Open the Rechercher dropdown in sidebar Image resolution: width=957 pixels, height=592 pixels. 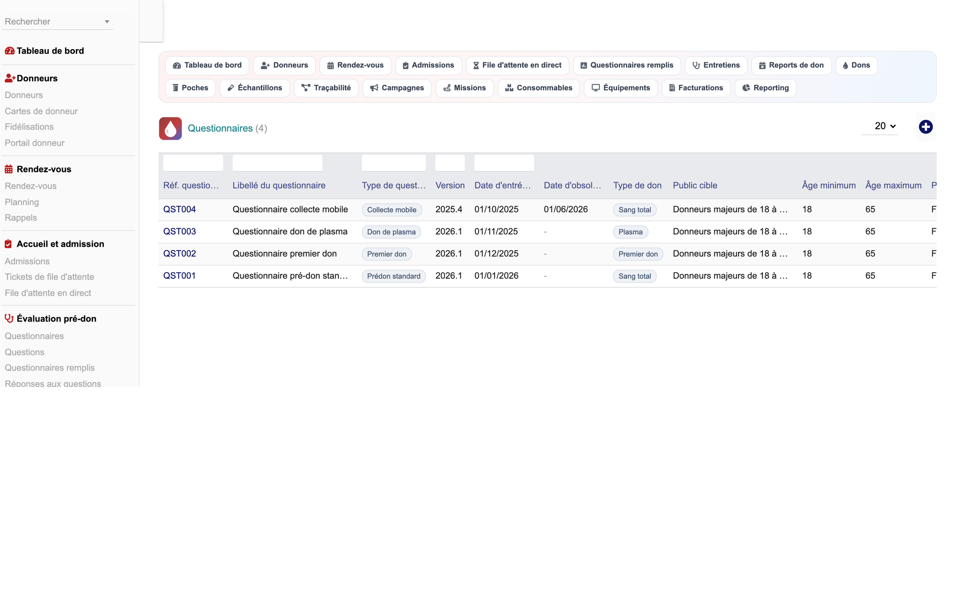(x=57, y=22)
